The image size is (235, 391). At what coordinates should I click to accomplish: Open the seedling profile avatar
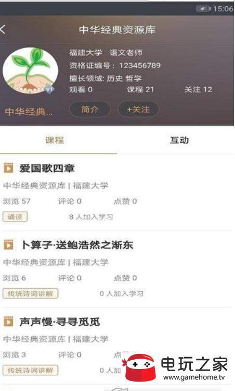[30, 70]
